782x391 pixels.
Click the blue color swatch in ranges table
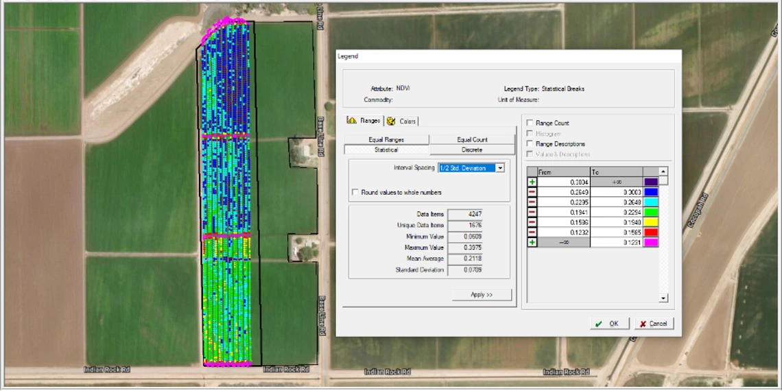(651, 193)
